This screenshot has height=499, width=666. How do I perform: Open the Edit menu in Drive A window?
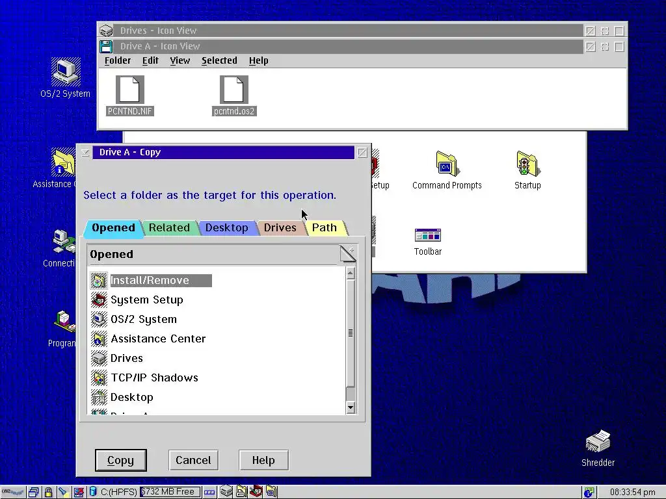coord(150,60)
